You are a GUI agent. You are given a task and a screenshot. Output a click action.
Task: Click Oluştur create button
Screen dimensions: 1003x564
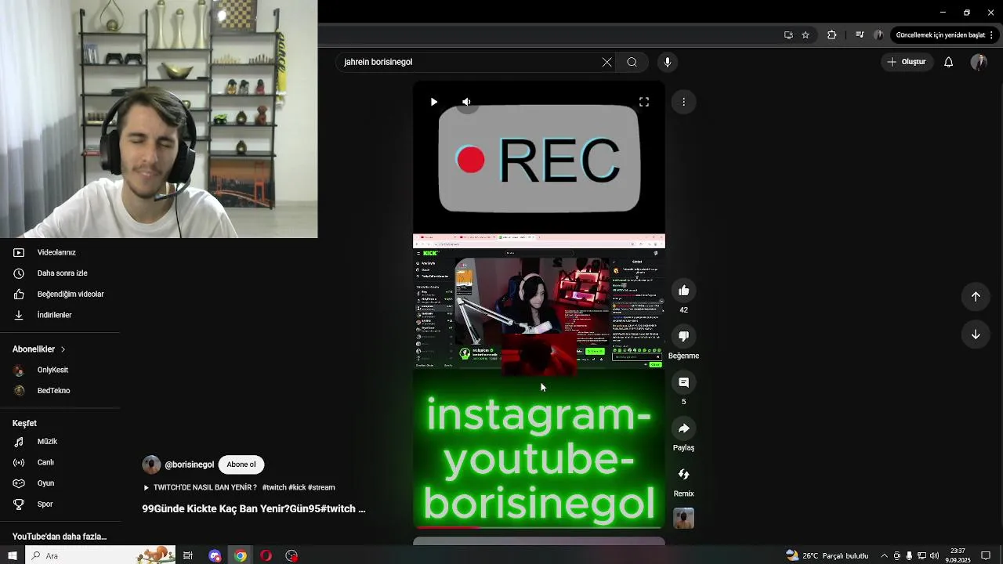[x=907, y=62]
